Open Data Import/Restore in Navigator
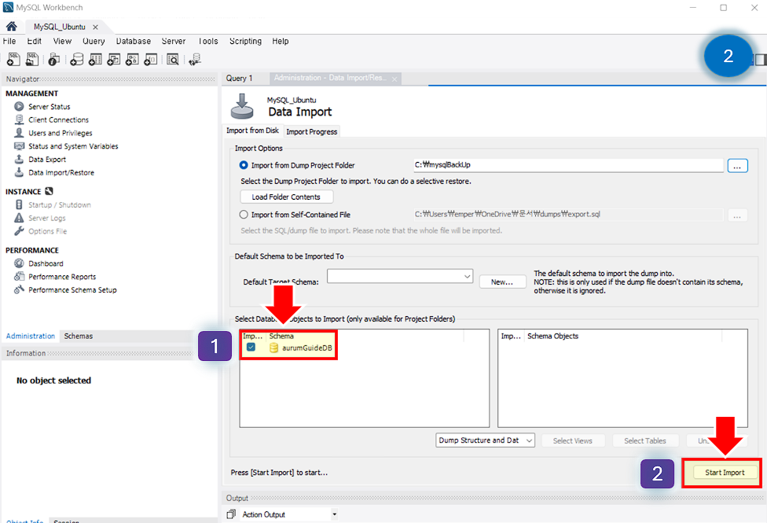Screen dimensions: 767x523 pyautogui.click(x=61, y=172)
